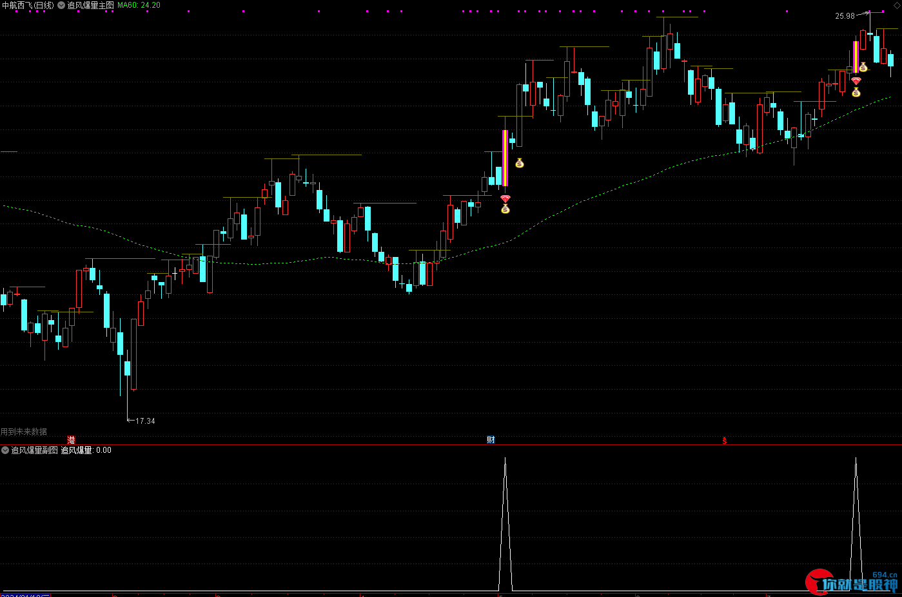
Task: Click the money bag under the first red diamond
Action: point(505,209)
